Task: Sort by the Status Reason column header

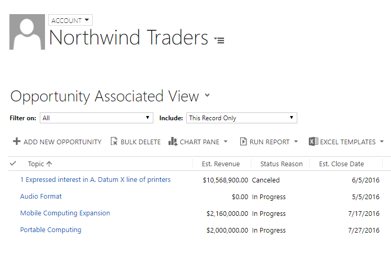Action: click(282, 164)
